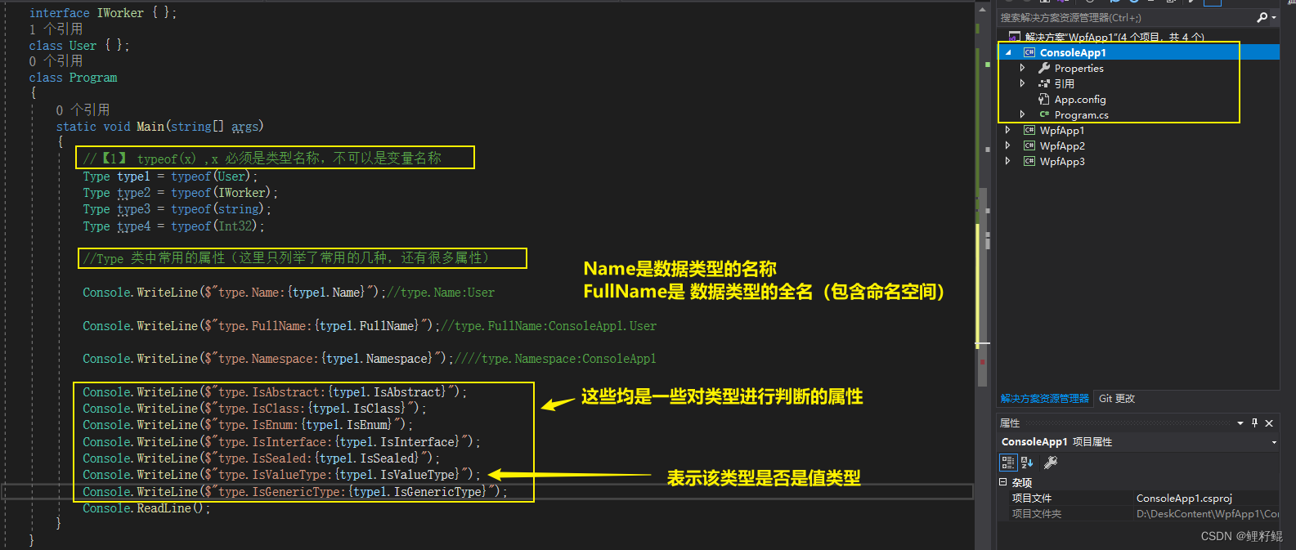
Task: Click the solution explorer search magnifier icon
Action: pyautogui.click(x=1262, y=17)
